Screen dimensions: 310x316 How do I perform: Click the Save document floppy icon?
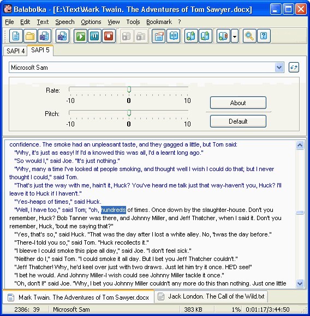point(44,37)
